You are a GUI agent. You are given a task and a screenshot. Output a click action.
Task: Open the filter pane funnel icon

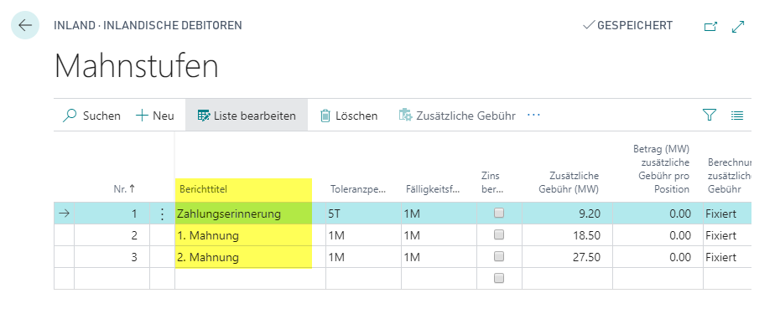pyautogui.click(x=710, y=116)
